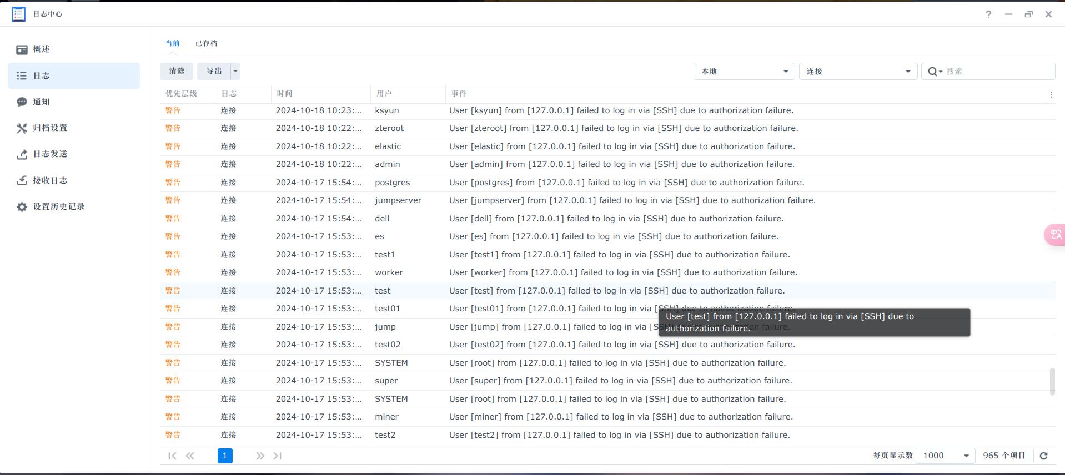Sort by 事件 column header

coord(745,94)
